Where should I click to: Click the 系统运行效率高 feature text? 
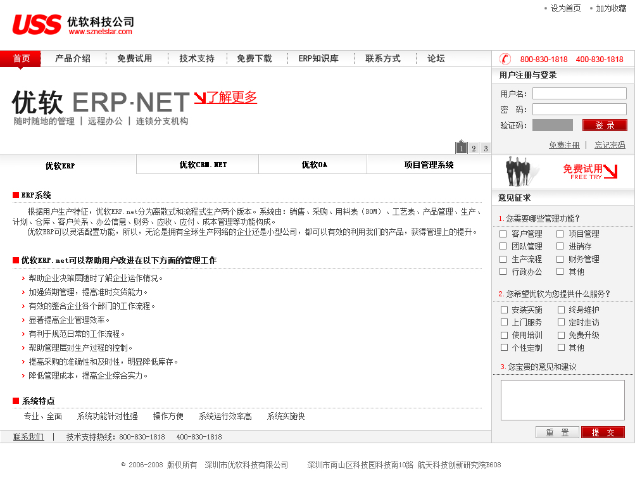coord(225,416)
